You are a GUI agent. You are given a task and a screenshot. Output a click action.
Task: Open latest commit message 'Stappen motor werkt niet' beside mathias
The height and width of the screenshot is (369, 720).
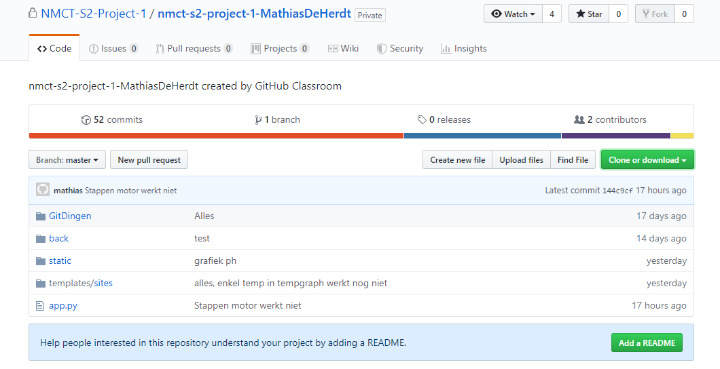pyautogui.click(x=131, y=190)
